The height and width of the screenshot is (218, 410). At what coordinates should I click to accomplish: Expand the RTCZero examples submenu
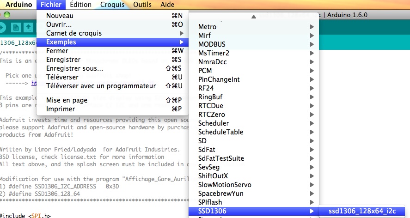pos(254,115)
